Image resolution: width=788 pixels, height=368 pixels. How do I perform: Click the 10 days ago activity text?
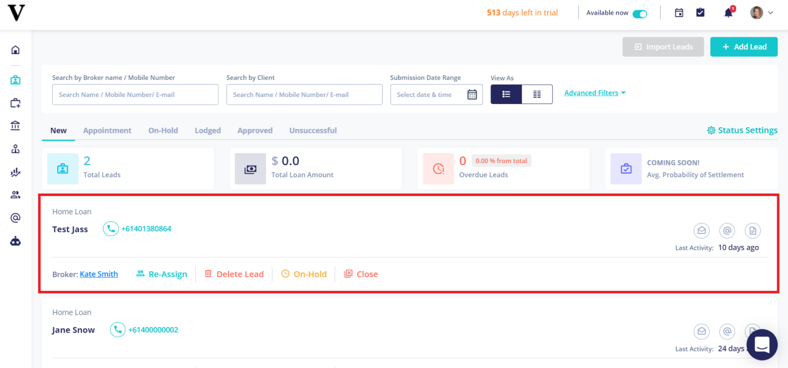(x=739, y=247)
